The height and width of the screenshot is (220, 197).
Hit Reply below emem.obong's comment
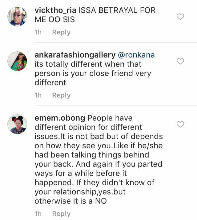pyautogui.click(x=61, y=214)
